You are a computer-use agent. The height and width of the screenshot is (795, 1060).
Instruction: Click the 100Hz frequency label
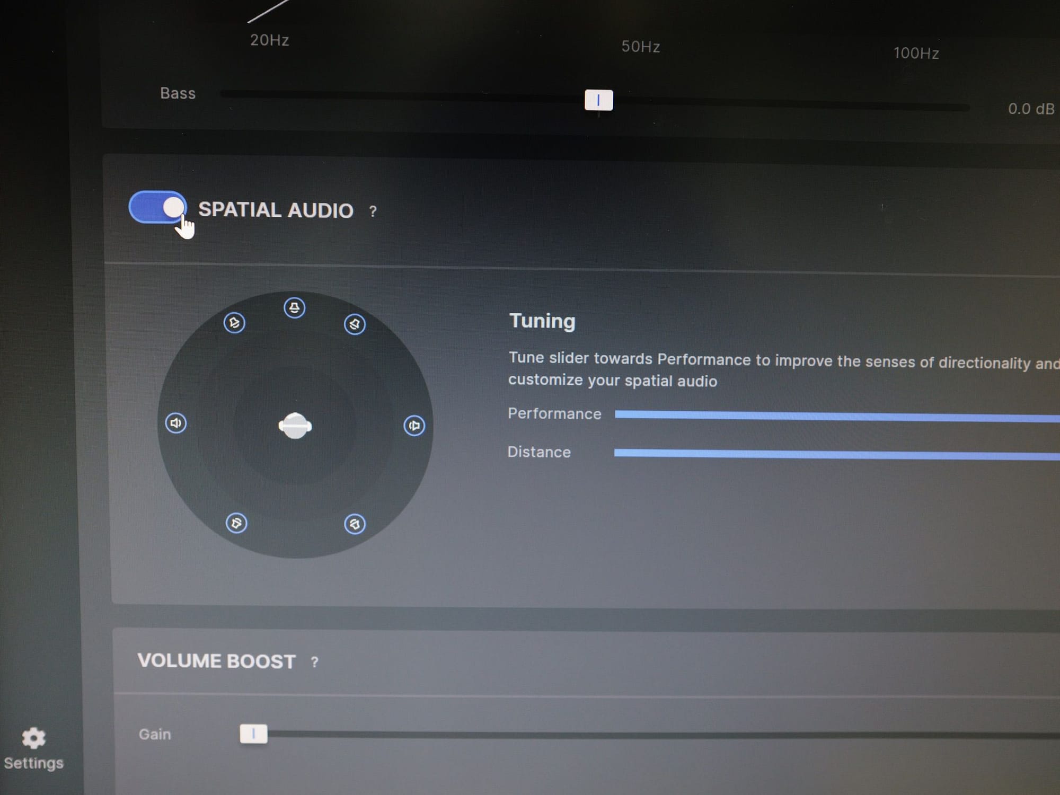(916, 53)
